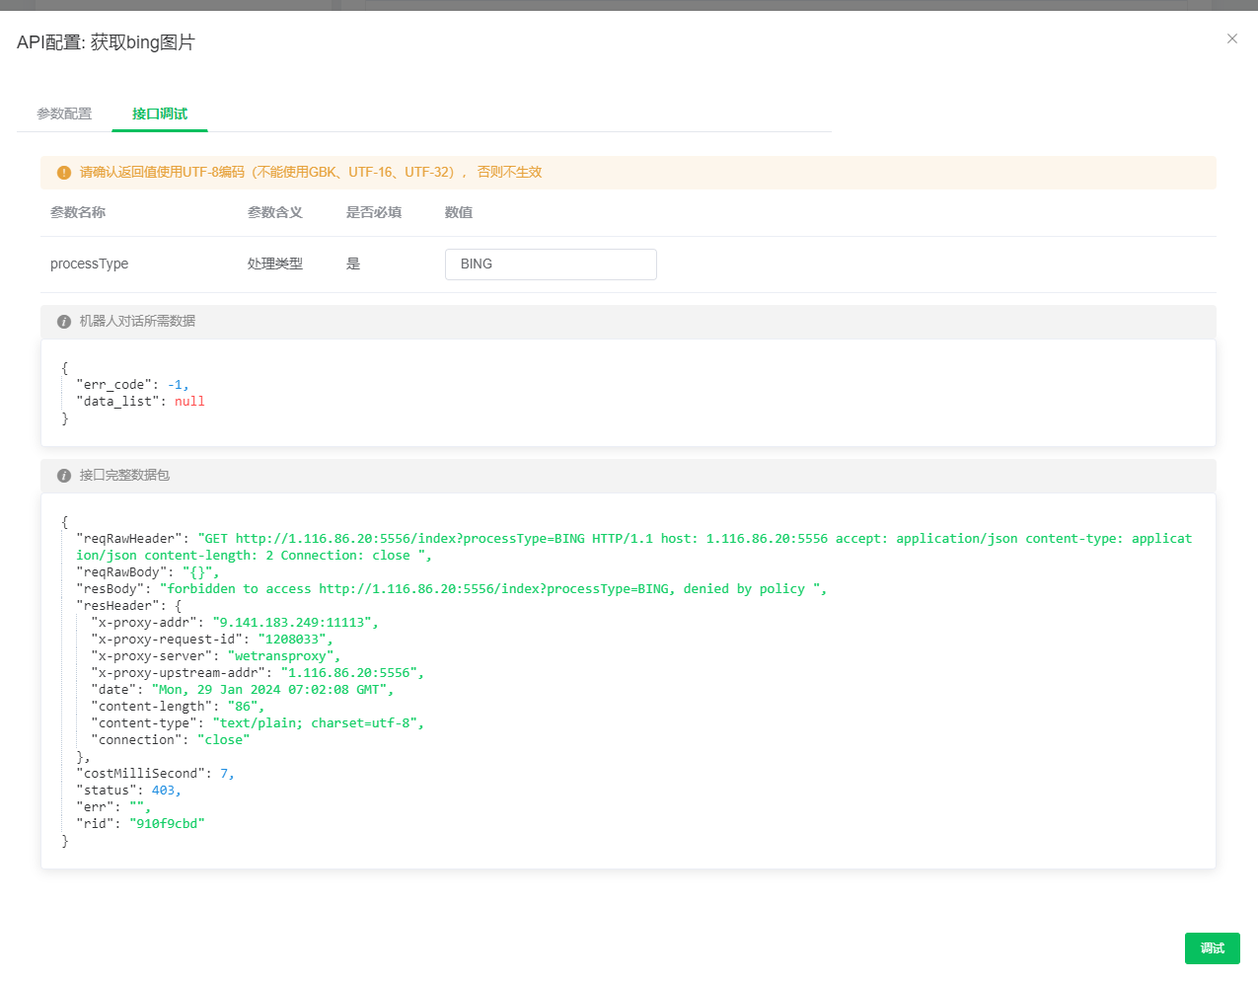Click the 参数含义 column header

[275, 212]
